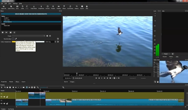The height and width of the screenshot is (110, 188).
Task: Save a preset with the plus icon
Action: pos(47,36)
